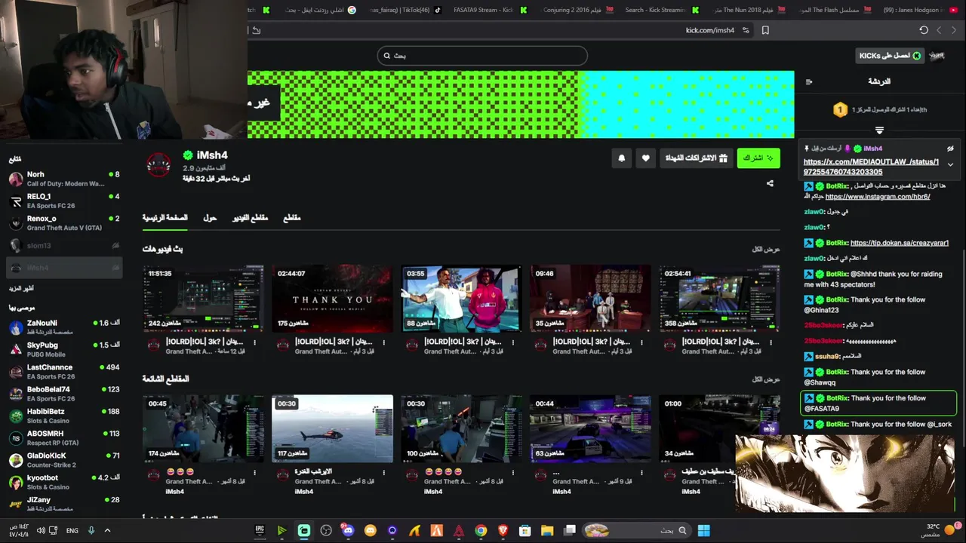This screenshot has width=966, height=543.
Task: Click the browser reload icon
Action: point(924,30)
